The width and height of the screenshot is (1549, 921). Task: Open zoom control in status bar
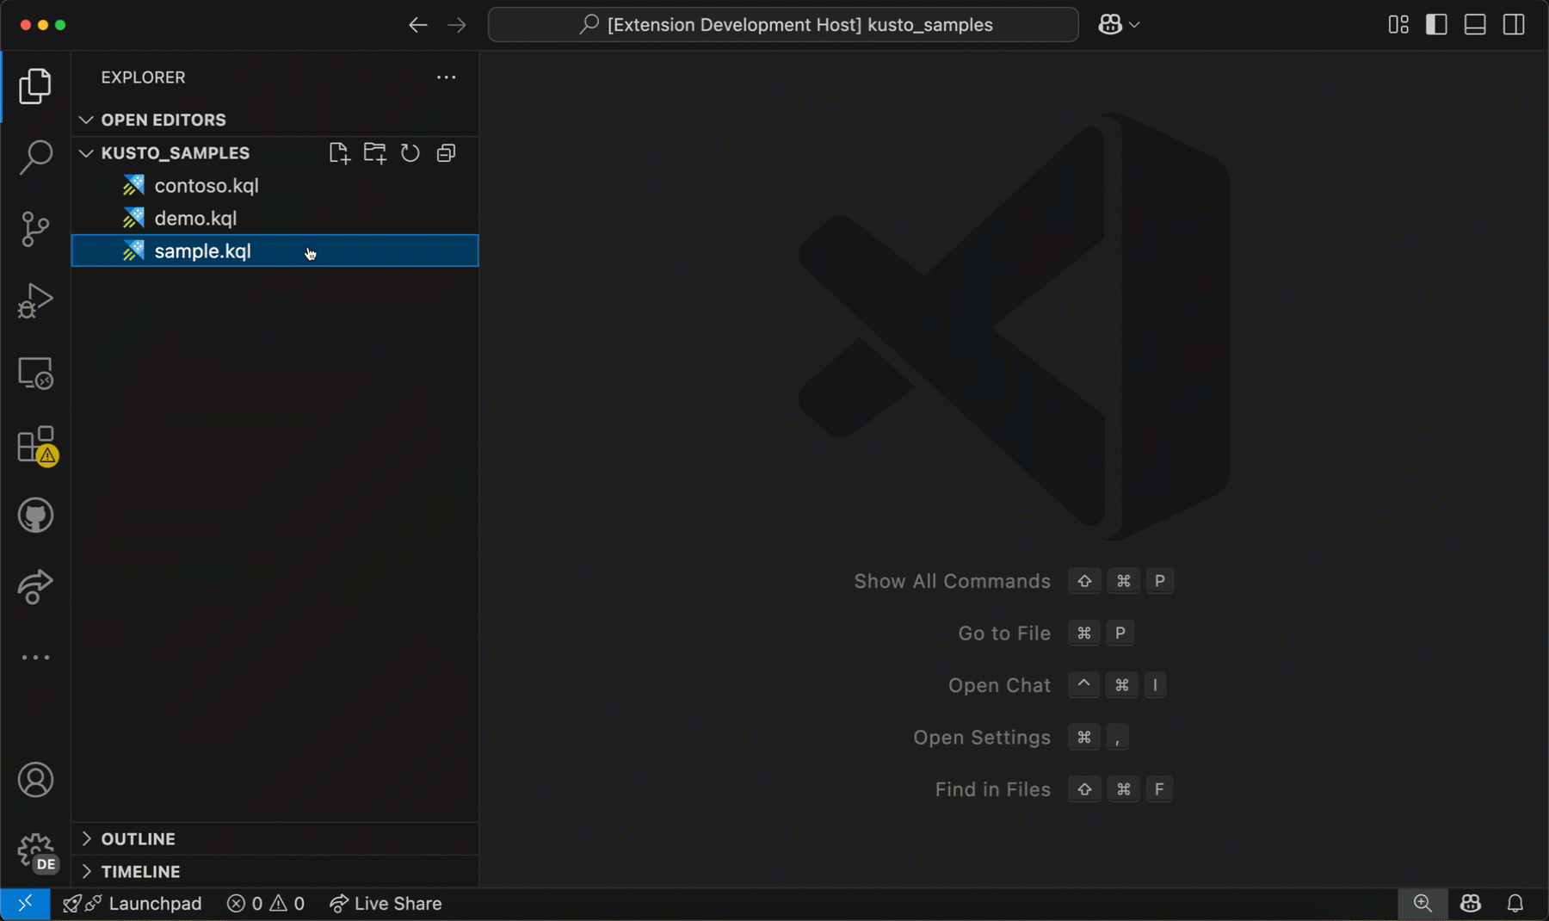[1422, 904]
